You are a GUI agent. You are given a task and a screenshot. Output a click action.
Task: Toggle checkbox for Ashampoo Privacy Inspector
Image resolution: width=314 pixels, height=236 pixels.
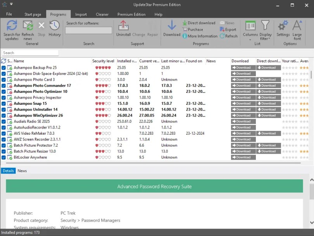[x=3, y=98]
